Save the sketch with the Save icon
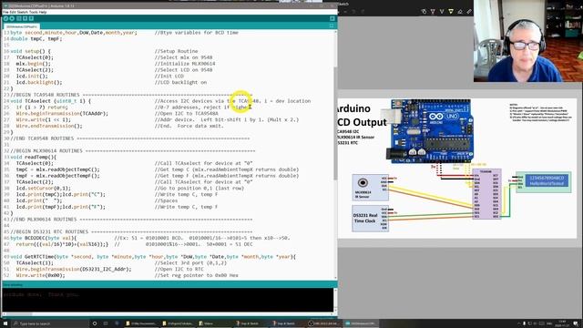 click(31, 18)
